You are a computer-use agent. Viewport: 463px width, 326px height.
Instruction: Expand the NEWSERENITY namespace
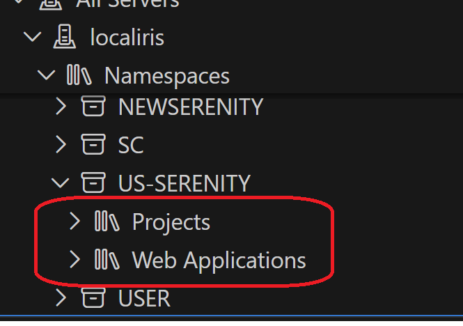tap(61, 107)
